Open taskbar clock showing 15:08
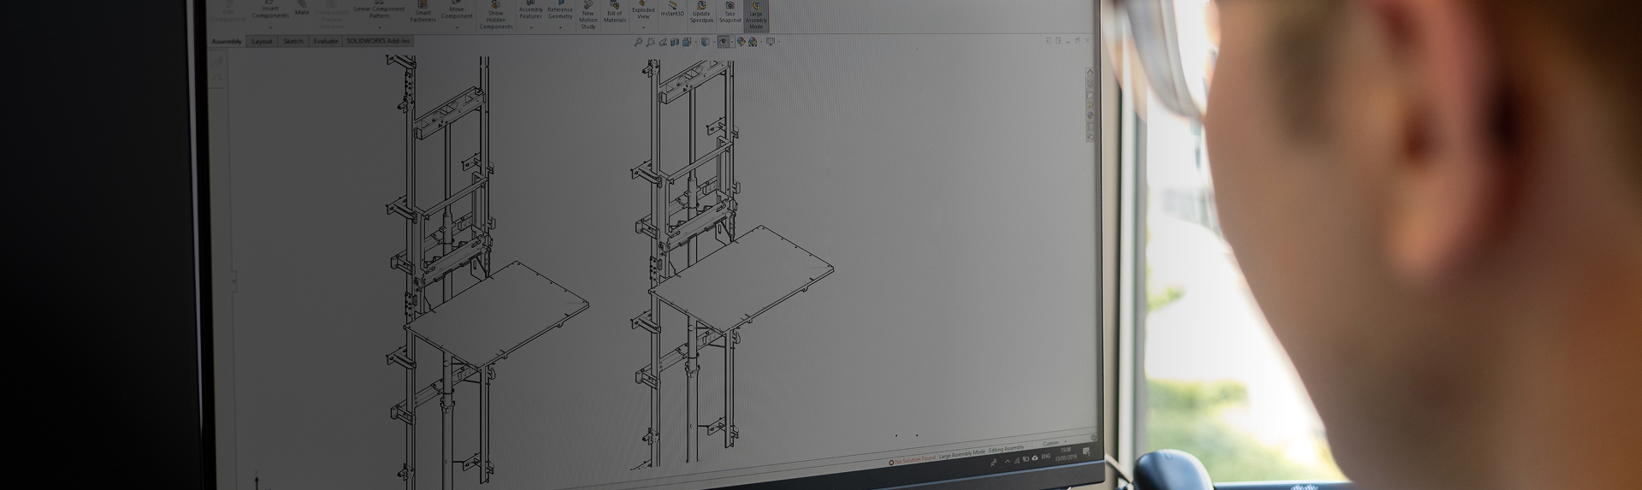 click(x=1066, y=453)
